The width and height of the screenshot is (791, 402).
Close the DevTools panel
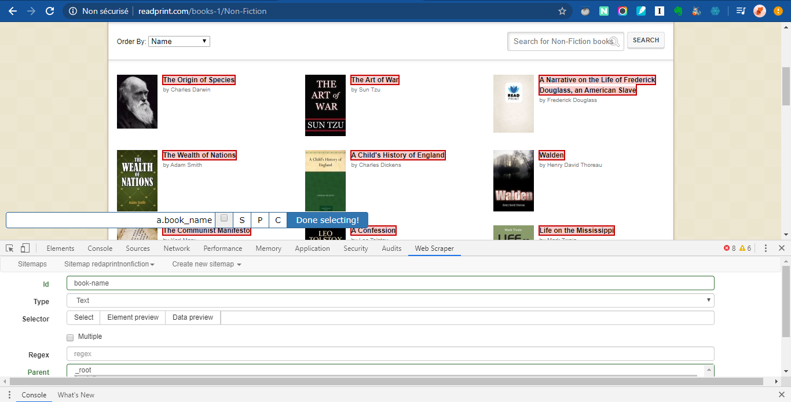tap(781, 248)
